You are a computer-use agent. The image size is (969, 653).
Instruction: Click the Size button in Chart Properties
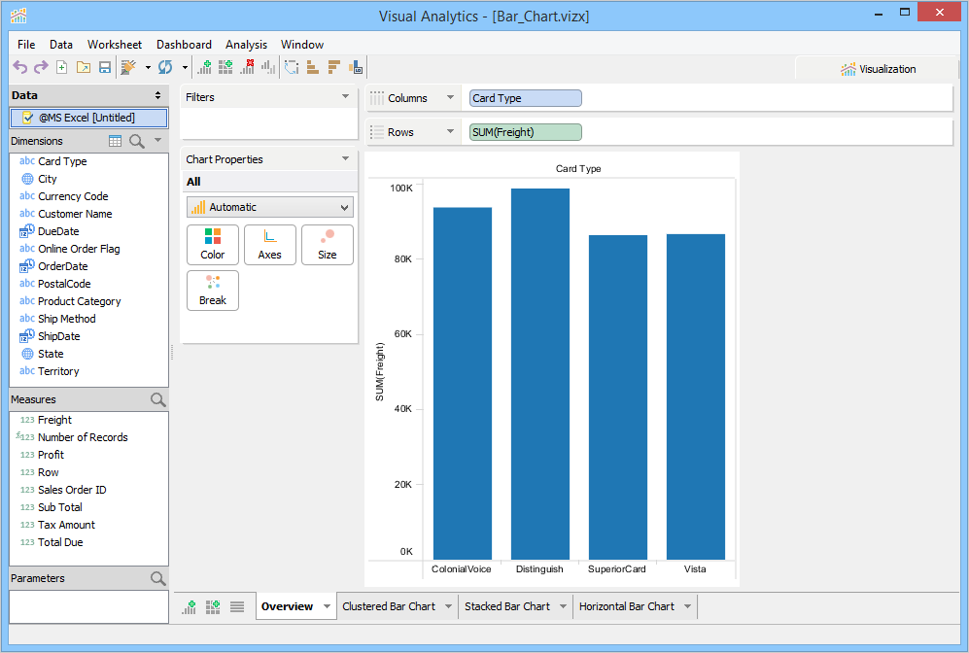[327, 245]
